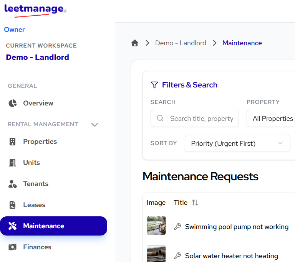
Task: Click Demo - Landlord breadcrumb link
Action: (x=181, y=43)
